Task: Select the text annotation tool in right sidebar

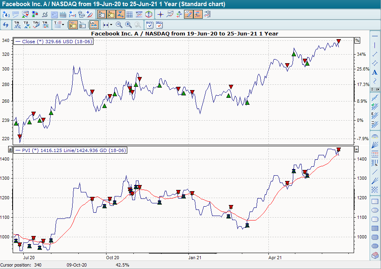Action: pos(375,72)
